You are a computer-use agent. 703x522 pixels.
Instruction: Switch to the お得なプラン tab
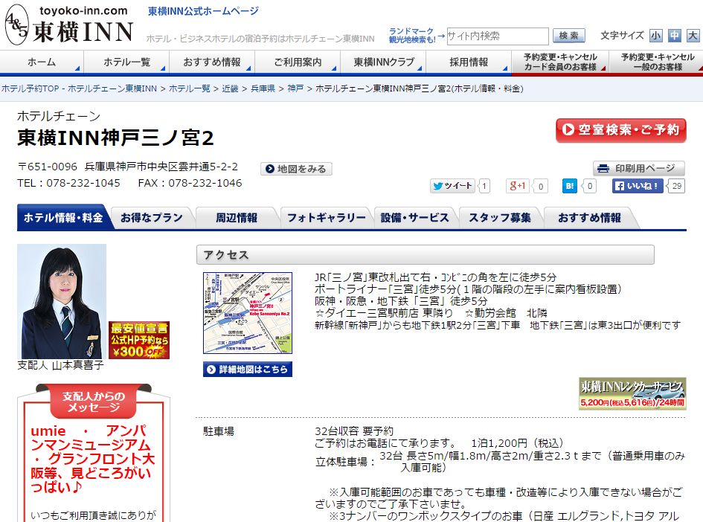coord(152,218)
